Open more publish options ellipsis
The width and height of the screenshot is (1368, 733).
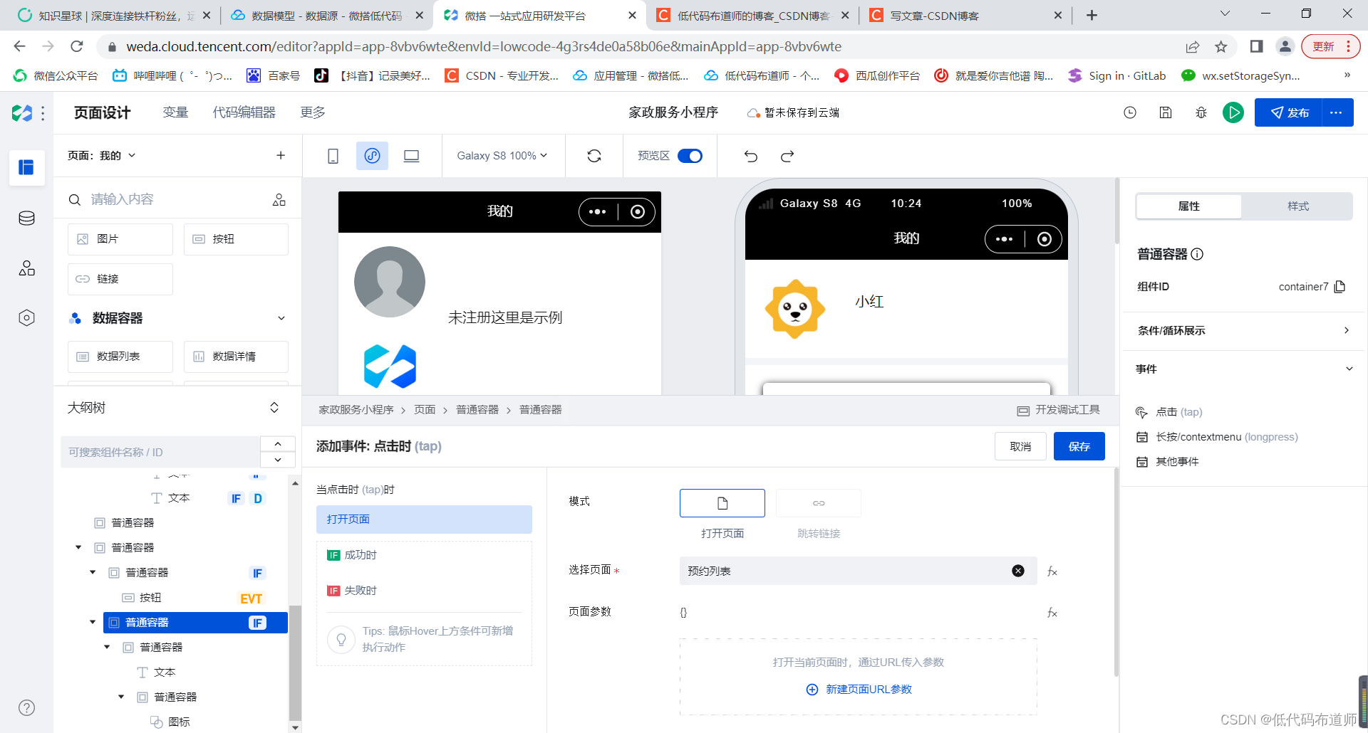click(1337, 112)
